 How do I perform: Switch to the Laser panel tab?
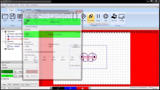click(4, 84)
